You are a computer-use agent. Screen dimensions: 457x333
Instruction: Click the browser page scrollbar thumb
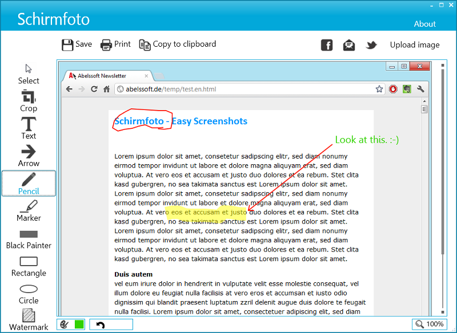(424, 109)
